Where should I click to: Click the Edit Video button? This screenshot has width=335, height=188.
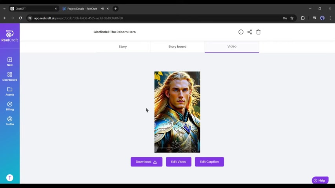[178, 162]
